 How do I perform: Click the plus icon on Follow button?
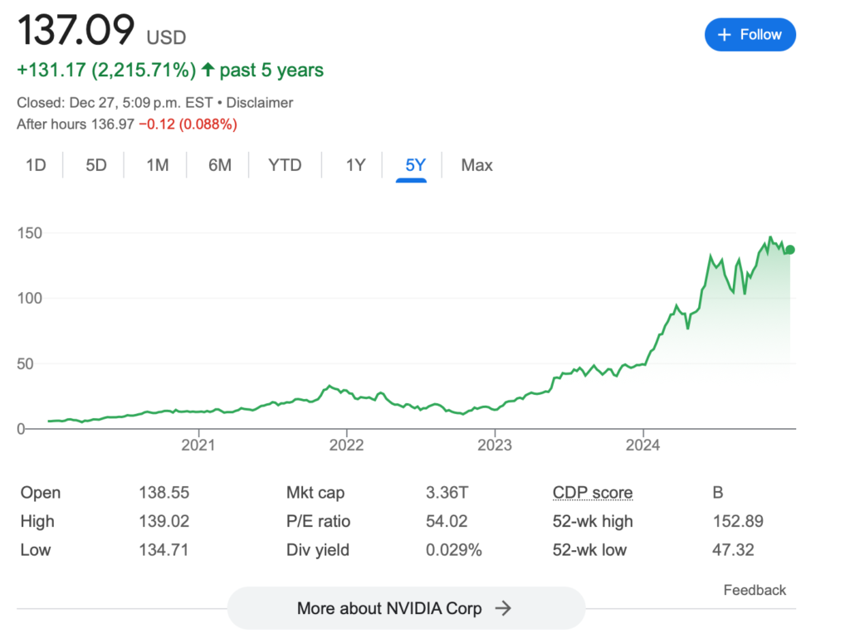tap(724, 35)
